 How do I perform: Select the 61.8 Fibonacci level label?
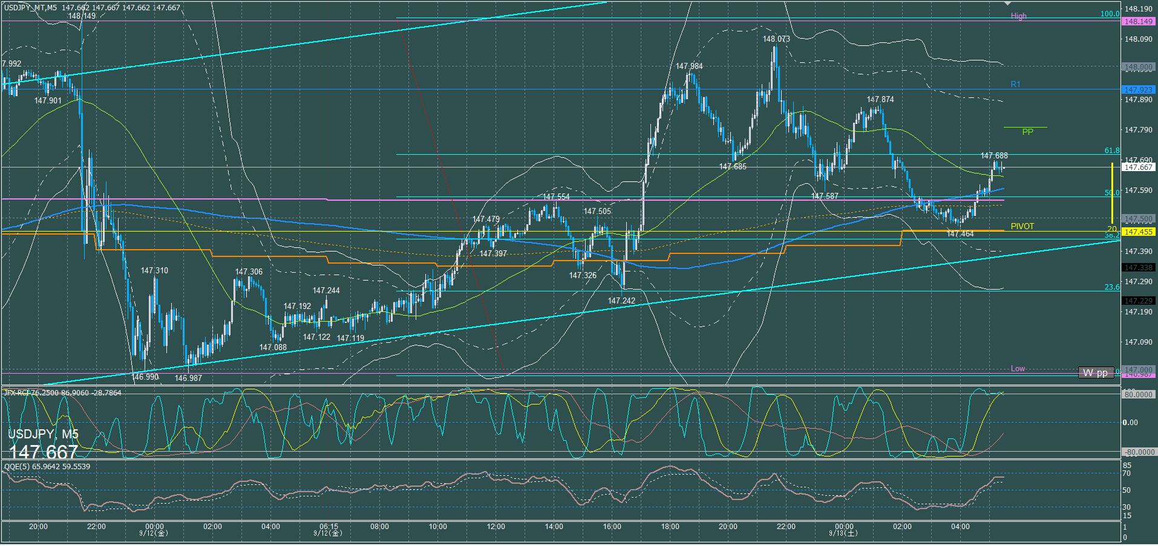(1111, 151)
